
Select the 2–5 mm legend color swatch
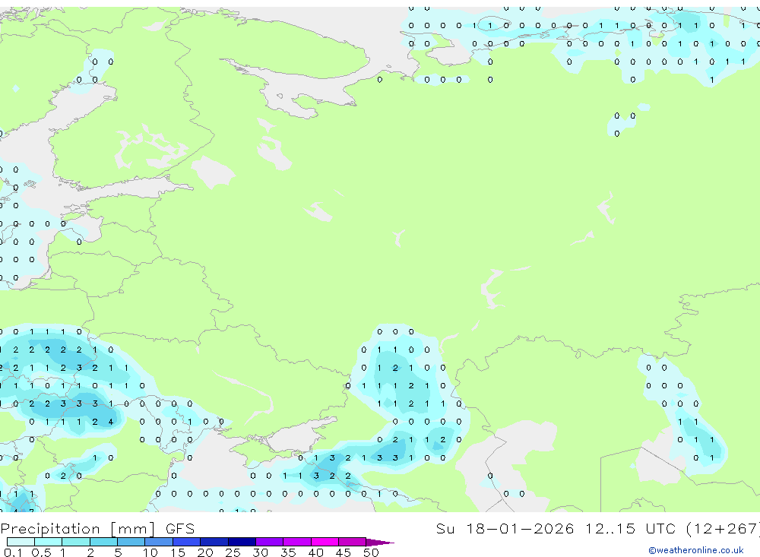[103, 542]
